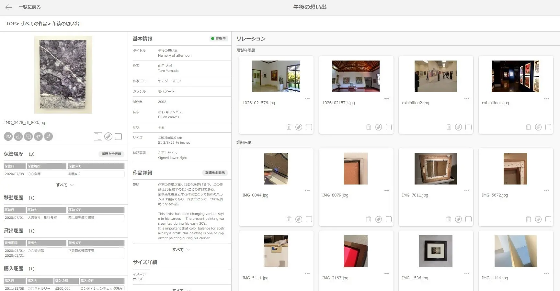Tick the IMG_7811.jpg checkbox
The width and height of the screenshot is (560, 291).
[469, 219]
